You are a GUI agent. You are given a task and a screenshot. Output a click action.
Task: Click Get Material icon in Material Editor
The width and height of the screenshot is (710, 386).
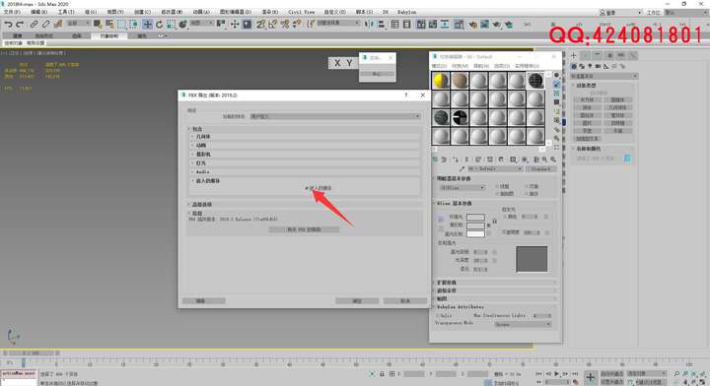(435, 160)
